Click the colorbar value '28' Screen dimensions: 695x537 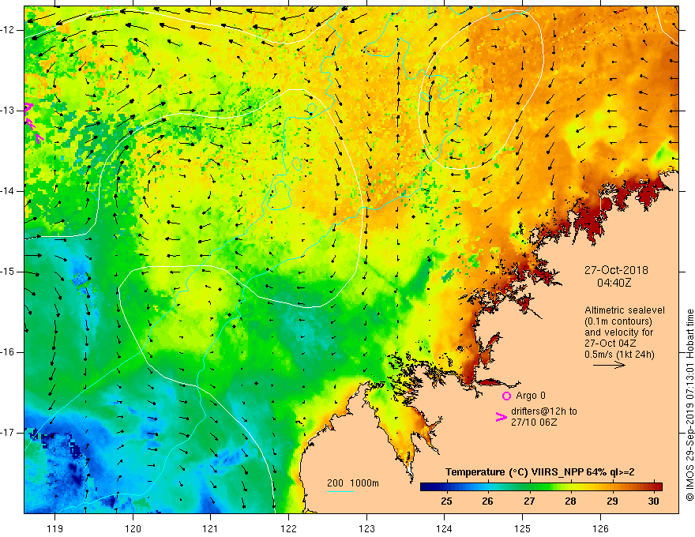point(570,501)
